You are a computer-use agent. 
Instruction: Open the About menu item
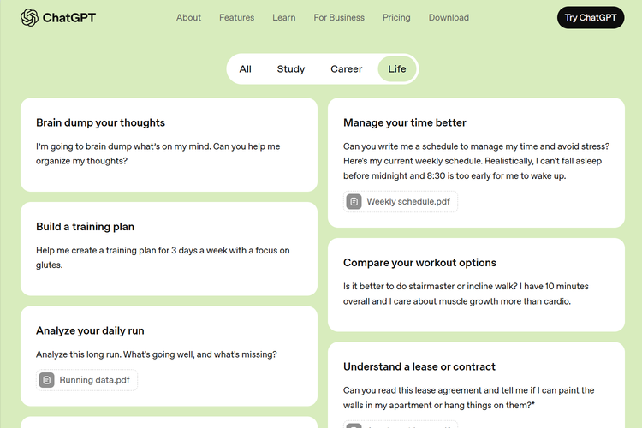[188, 17]
